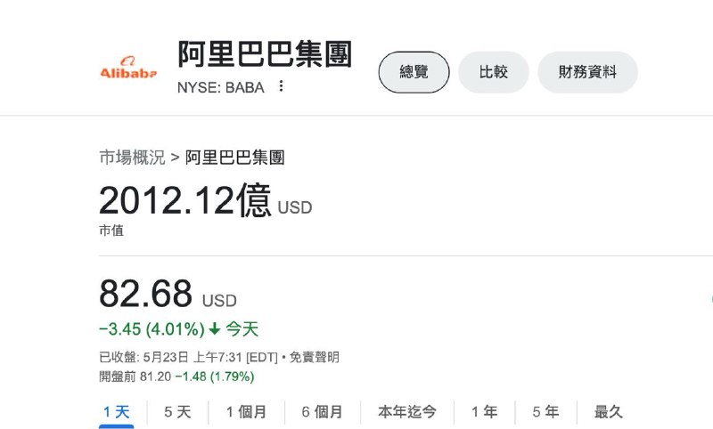
Task: Select the 1 天 time range tab
Action: pyautogui.click(x=117, y=412)
